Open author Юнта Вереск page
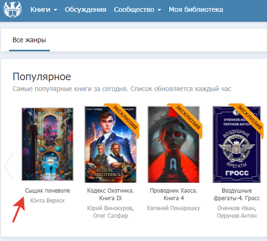Image resolution: width=267 pixels, height=241 pixels. click(x=47, y=201)
